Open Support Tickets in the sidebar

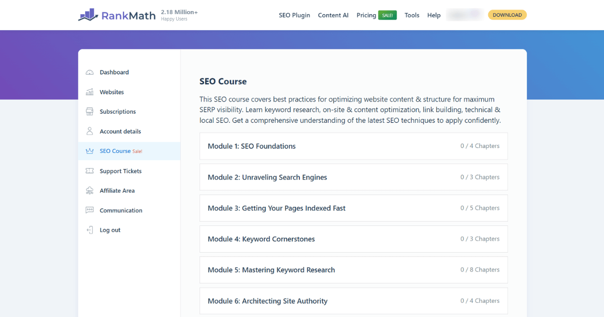pos(129,171)
